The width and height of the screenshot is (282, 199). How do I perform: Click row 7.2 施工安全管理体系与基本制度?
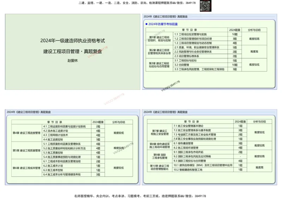click(203, 130)
